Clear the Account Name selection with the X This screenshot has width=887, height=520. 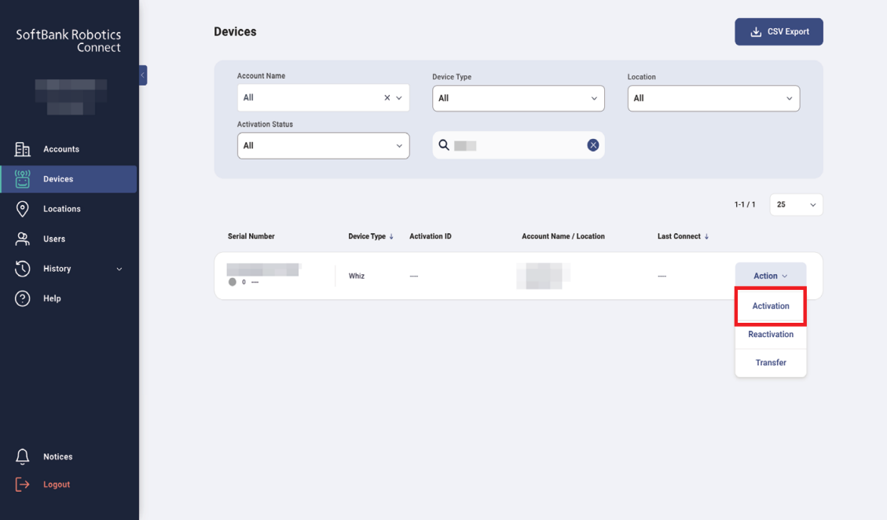point(387,98)
